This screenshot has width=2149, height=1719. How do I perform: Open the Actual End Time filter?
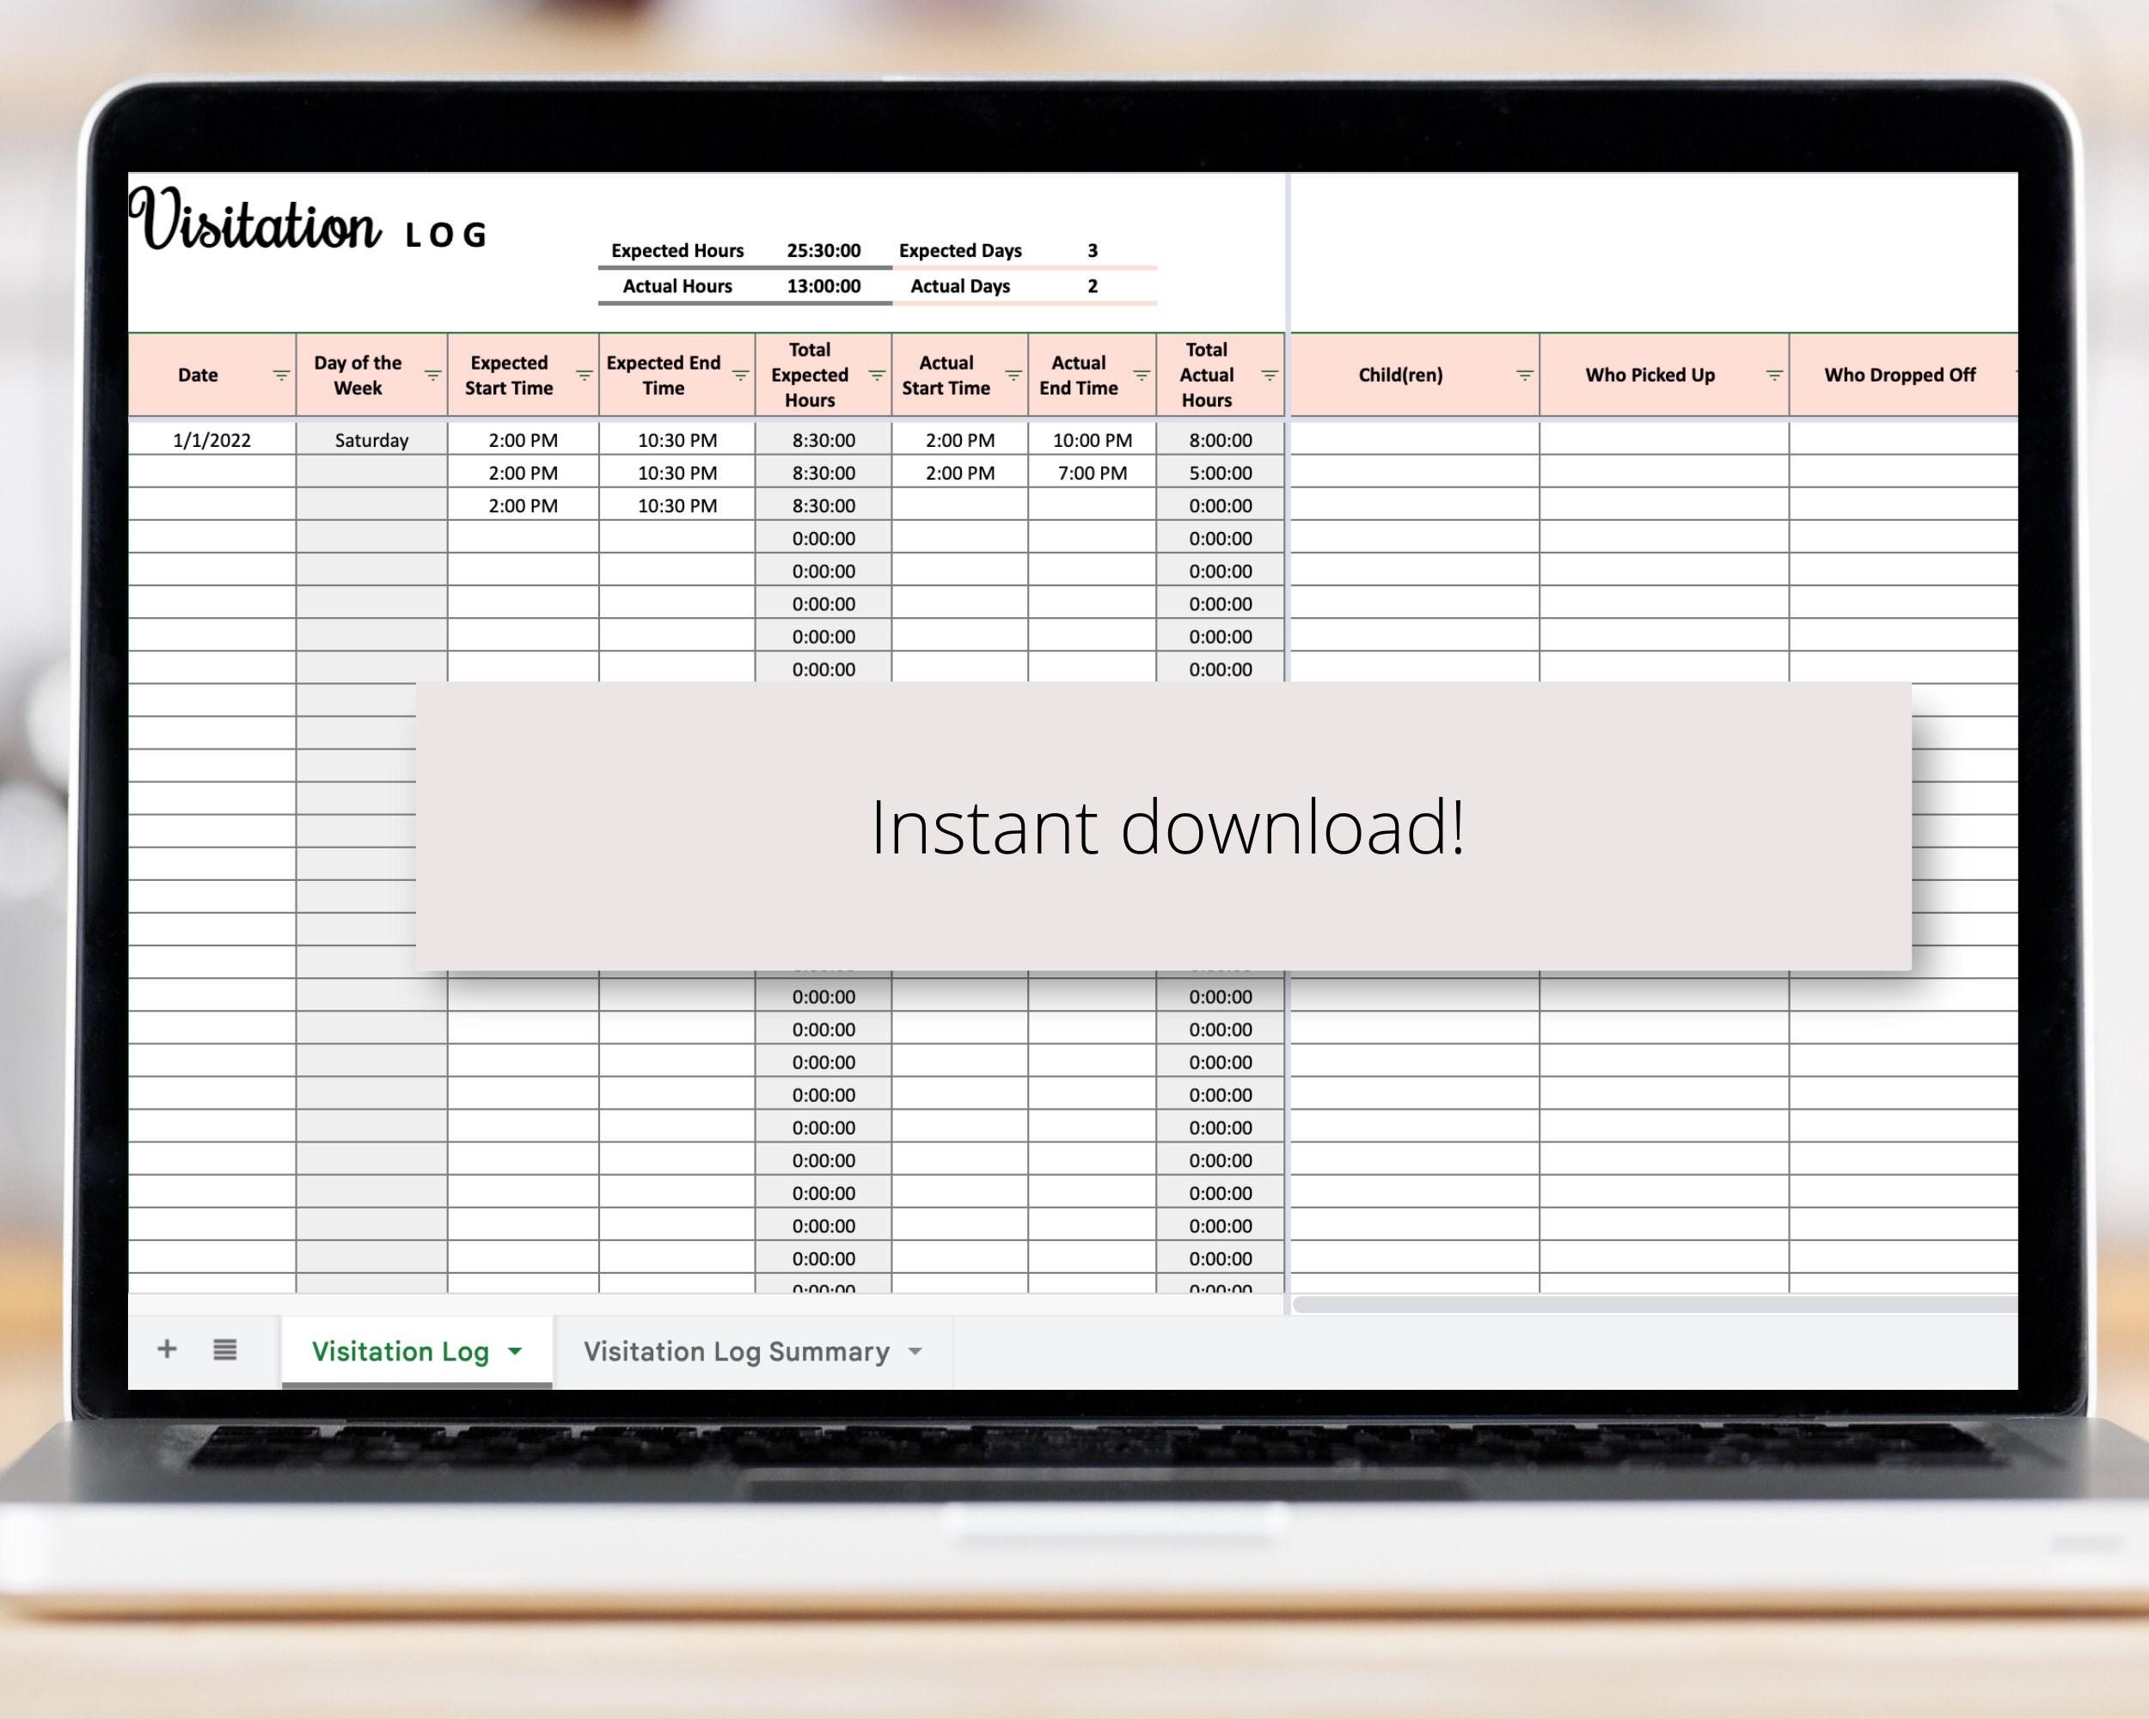1142,376
